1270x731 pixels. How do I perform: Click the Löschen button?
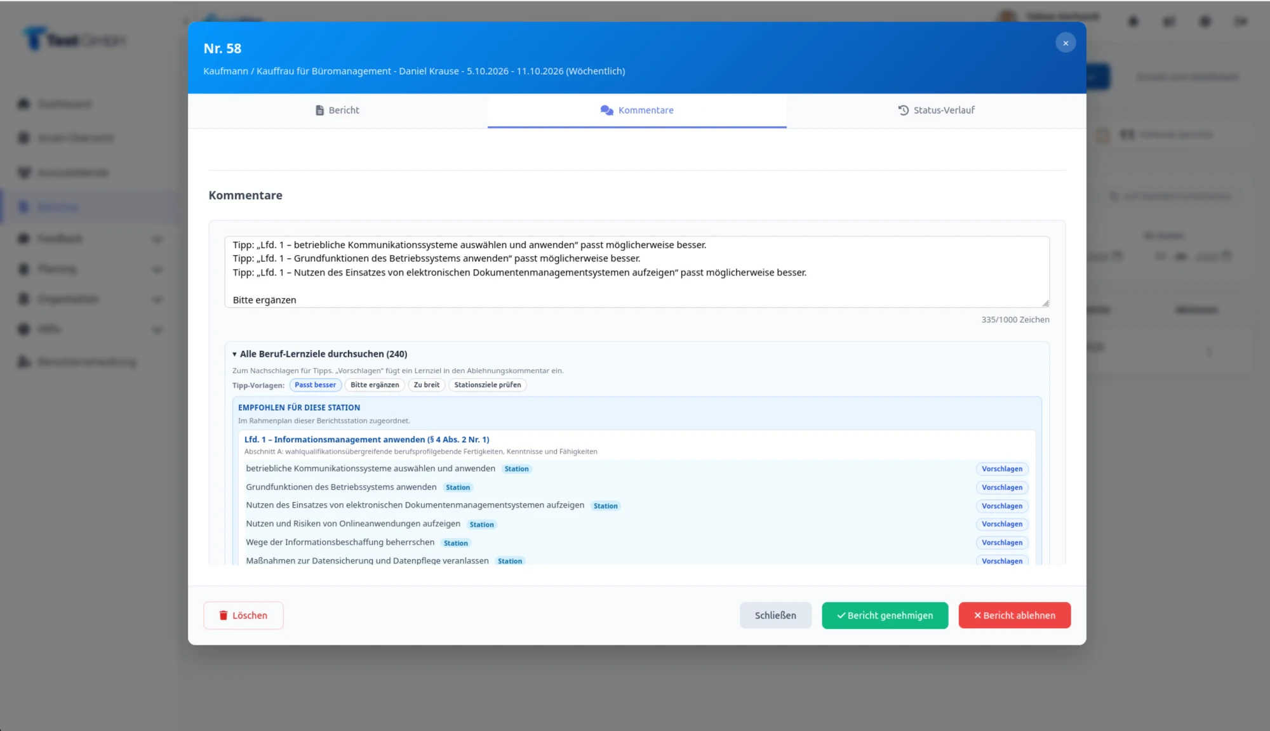(243, 616)
